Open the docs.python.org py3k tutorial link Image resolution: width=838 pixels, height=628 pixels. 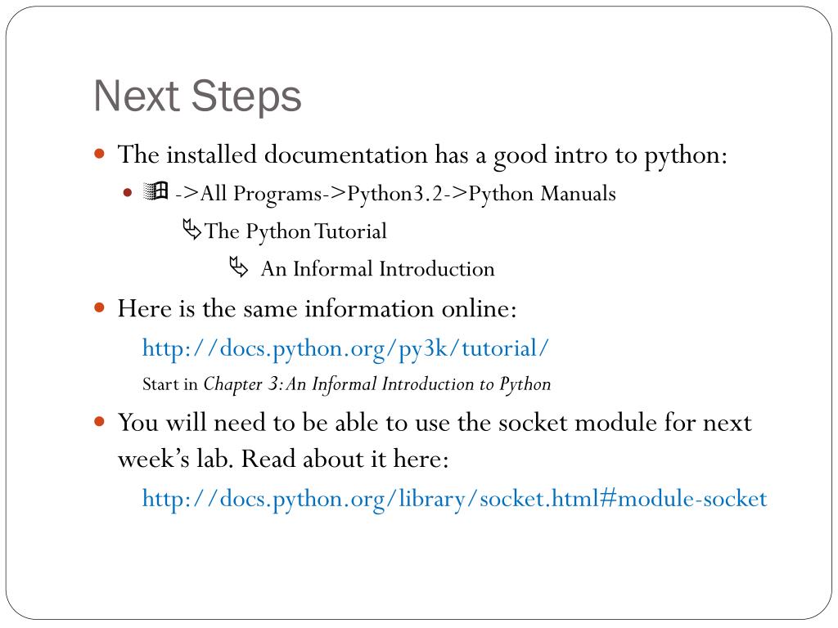click(345, 349)
